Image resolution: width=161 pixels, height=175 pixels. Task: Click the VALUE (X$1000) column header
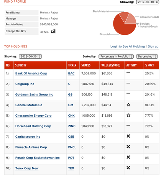112,65
